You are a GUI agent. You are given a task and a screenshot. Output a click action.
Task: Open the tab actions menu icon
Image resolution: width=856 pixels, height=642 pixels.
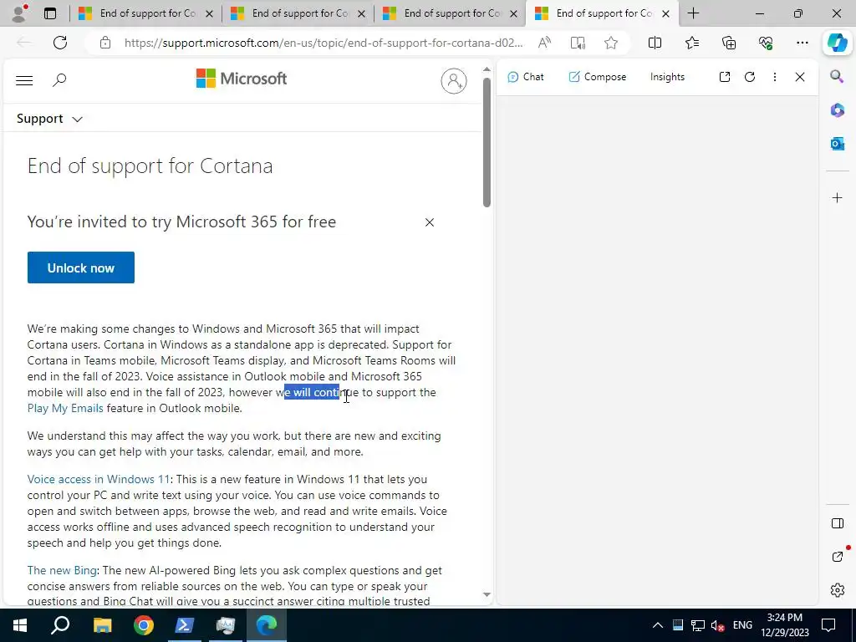coord(50,13)
